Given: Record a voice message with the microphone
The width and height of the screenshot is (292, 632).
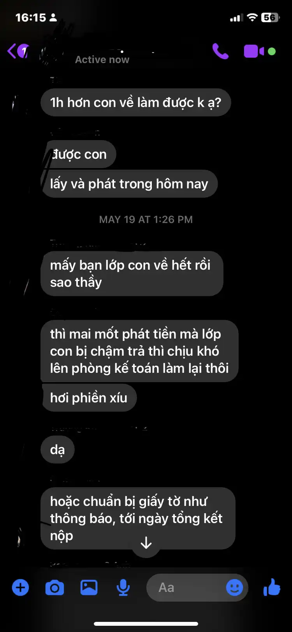Looking at the screenshot, I should (123, 588).
